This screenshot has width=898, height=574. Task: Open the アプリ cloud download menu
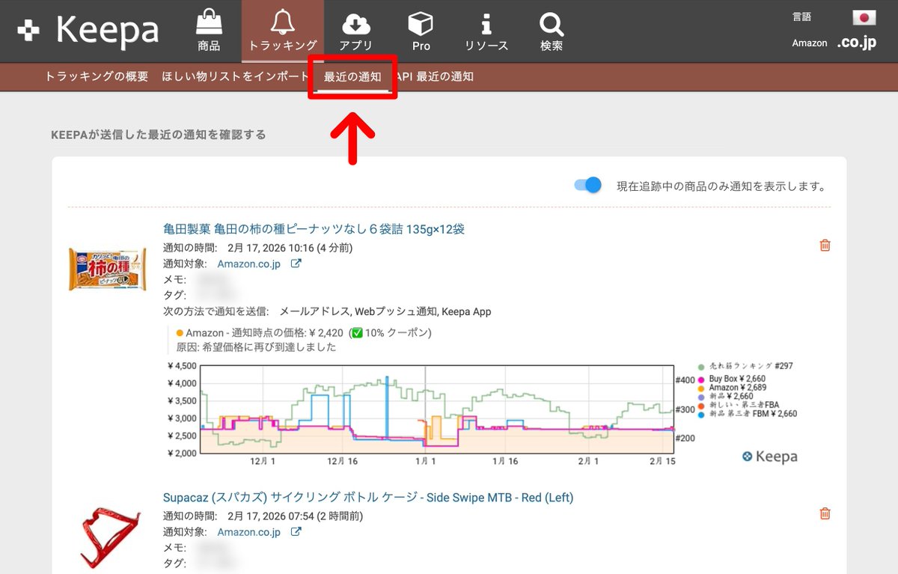355,31
